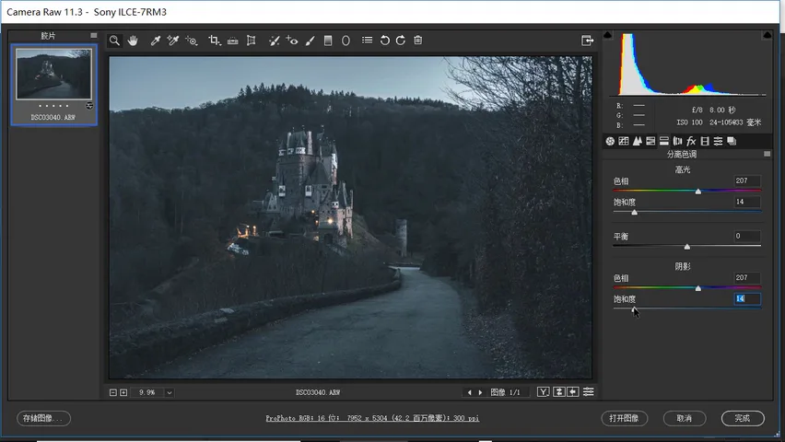Click the Save Image (存储图像) button
785x442 pixels.
pos(43,418)
